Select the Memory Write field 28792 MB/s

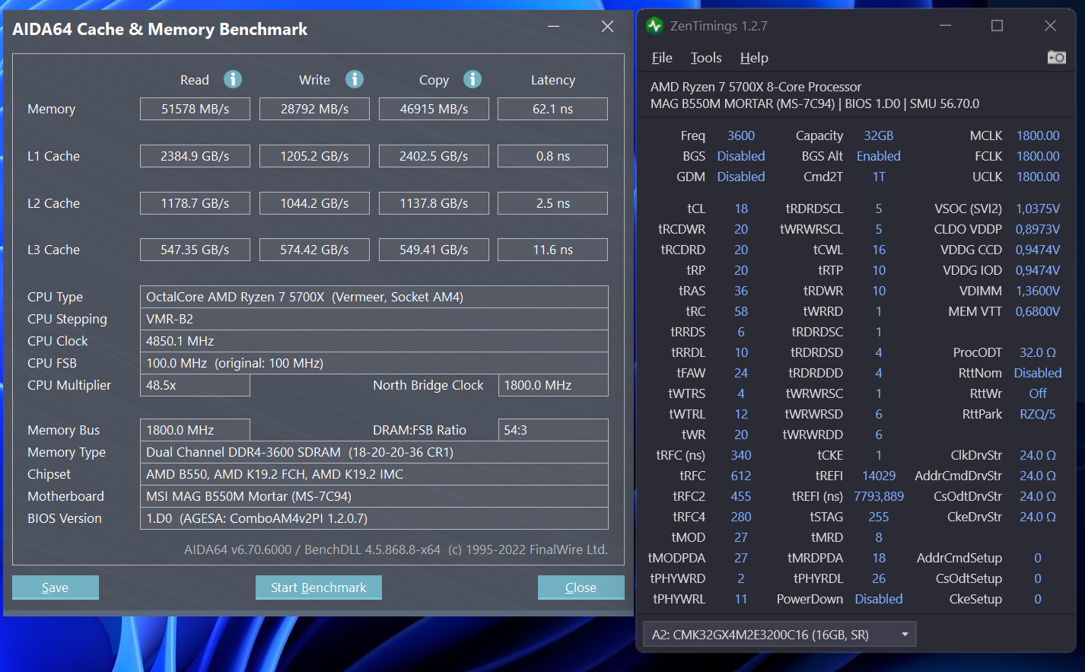pos(314,109)
